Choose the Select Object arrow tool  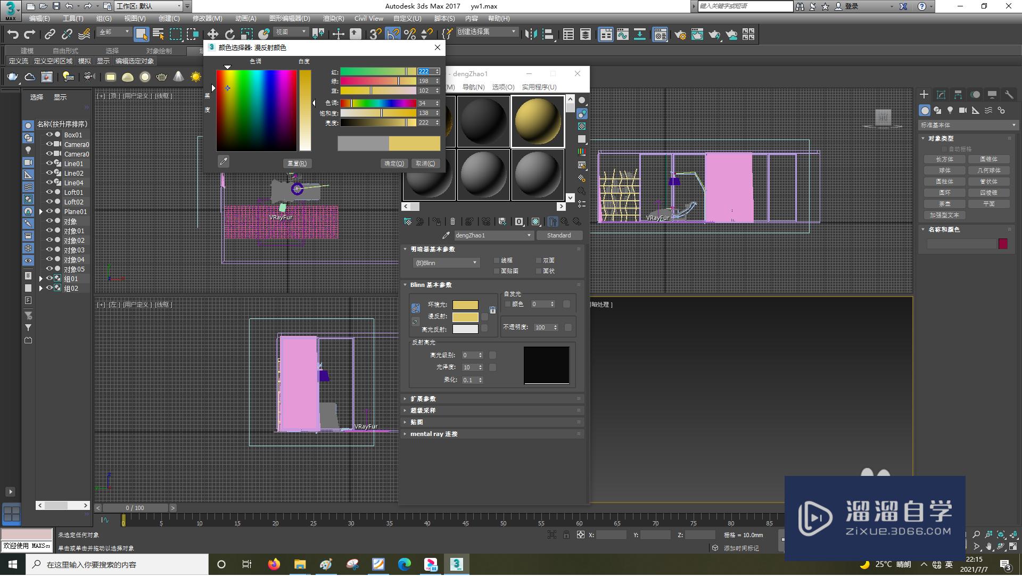(141, 35)
